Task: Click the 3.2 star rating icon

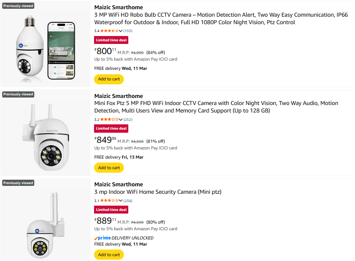Action: 109,119
